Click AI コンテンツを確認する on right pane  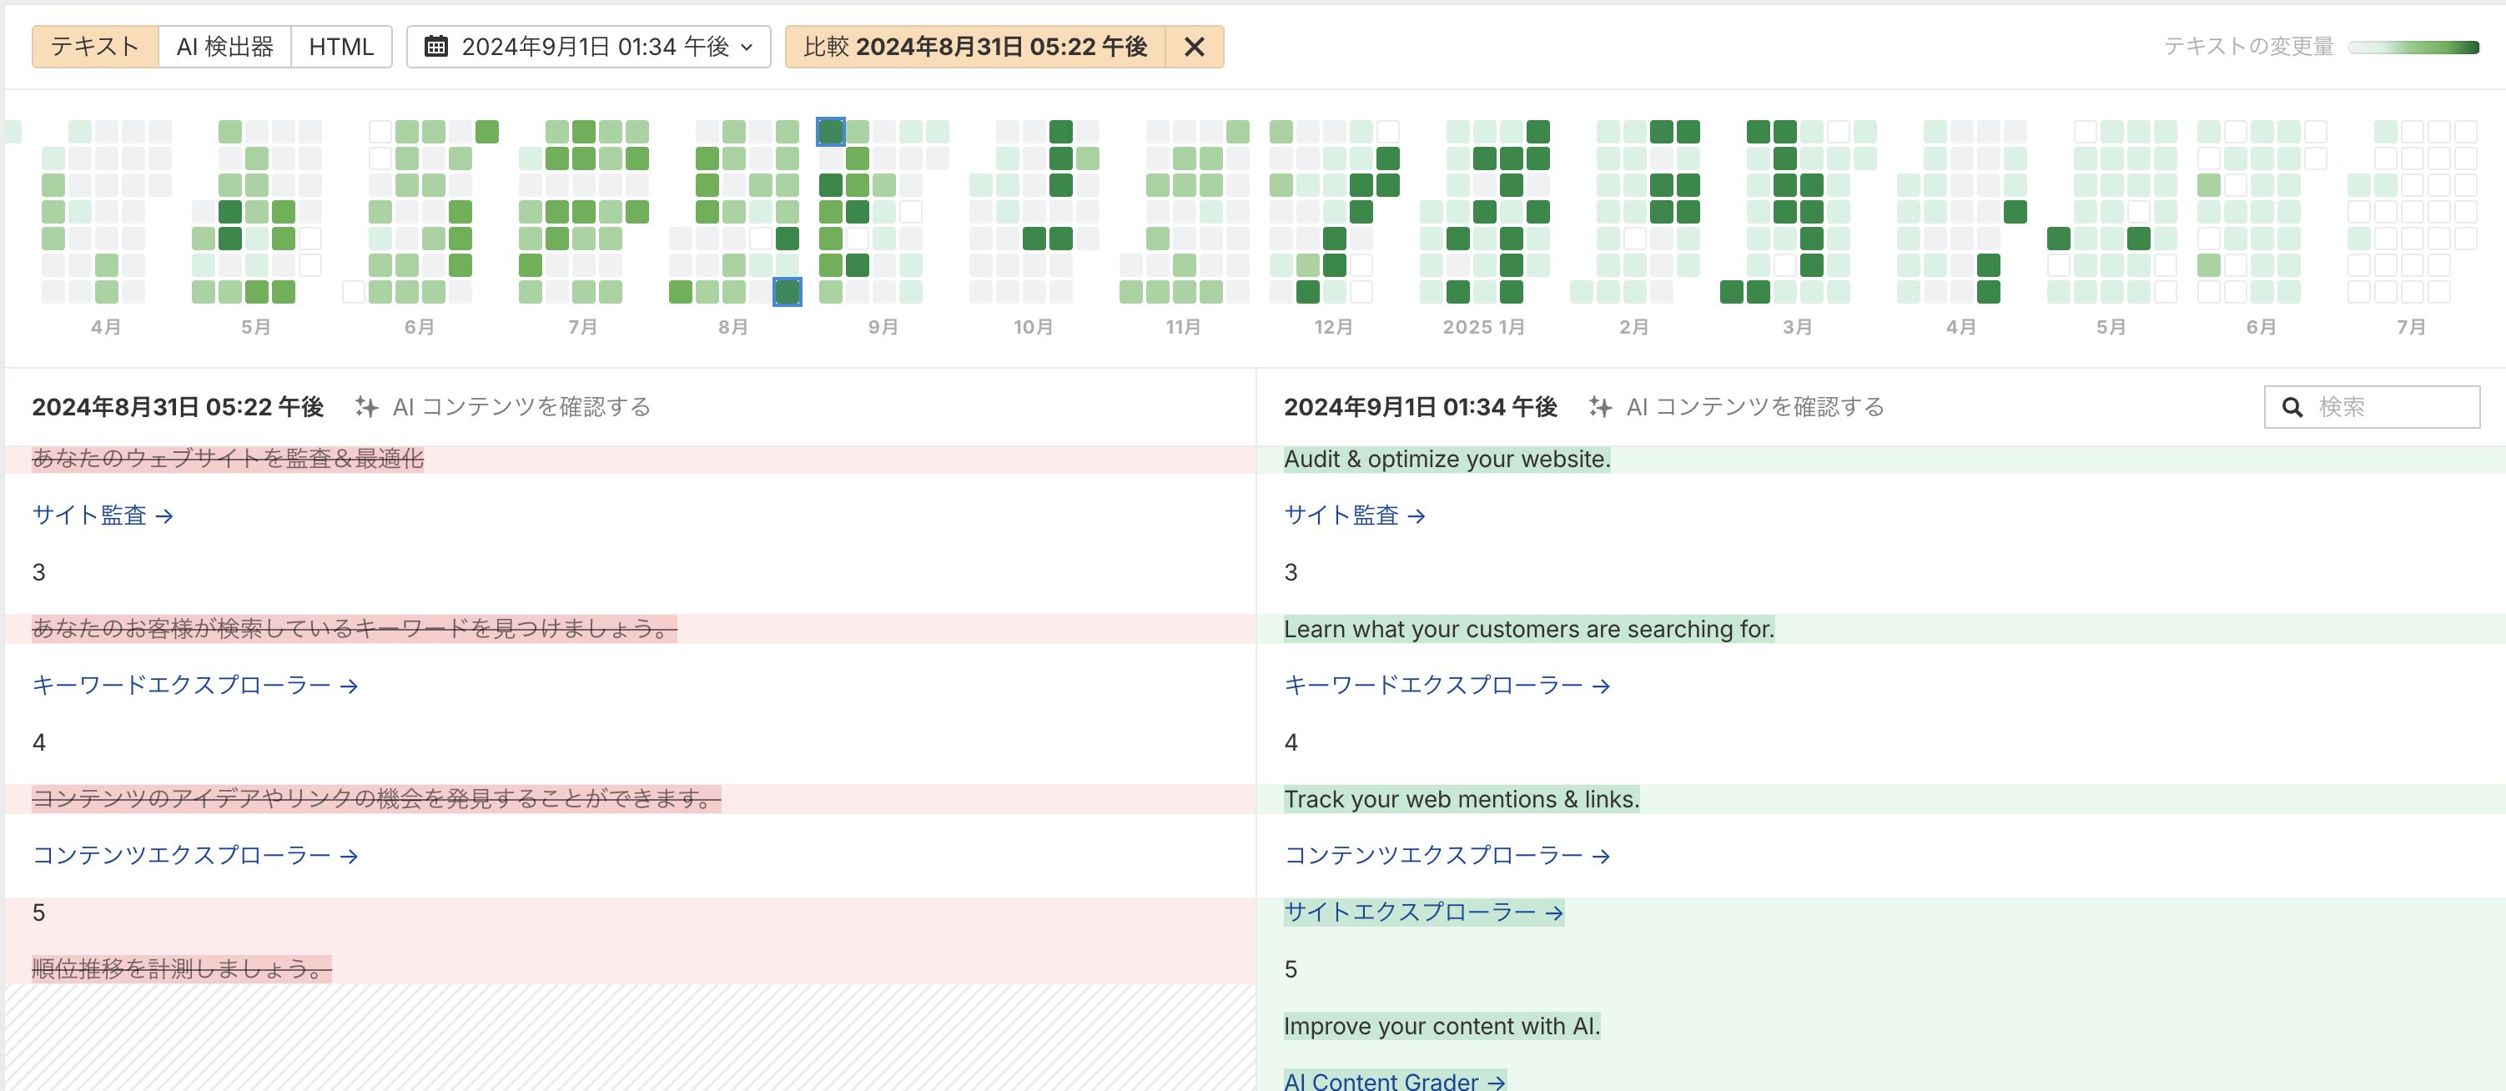(x=1754, y=406)
